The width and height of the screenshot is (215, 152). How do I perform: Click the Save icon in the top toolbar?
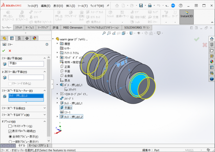(141, 6)
